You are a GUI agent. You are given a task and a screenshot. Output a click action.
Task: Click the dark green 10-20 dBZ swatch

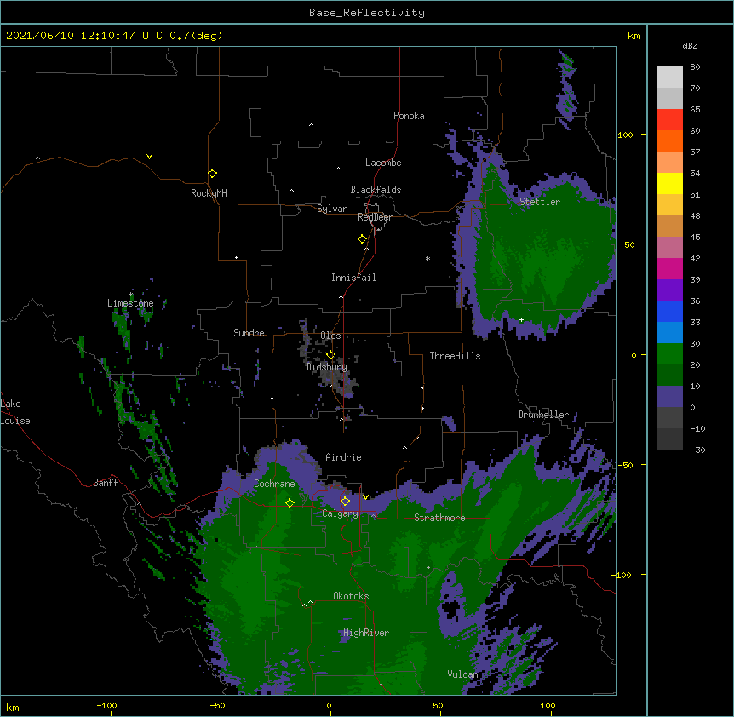[669, 376]
